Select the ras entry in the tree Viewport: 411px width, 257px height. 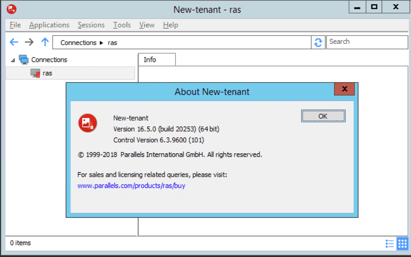[x=70, y=73]
